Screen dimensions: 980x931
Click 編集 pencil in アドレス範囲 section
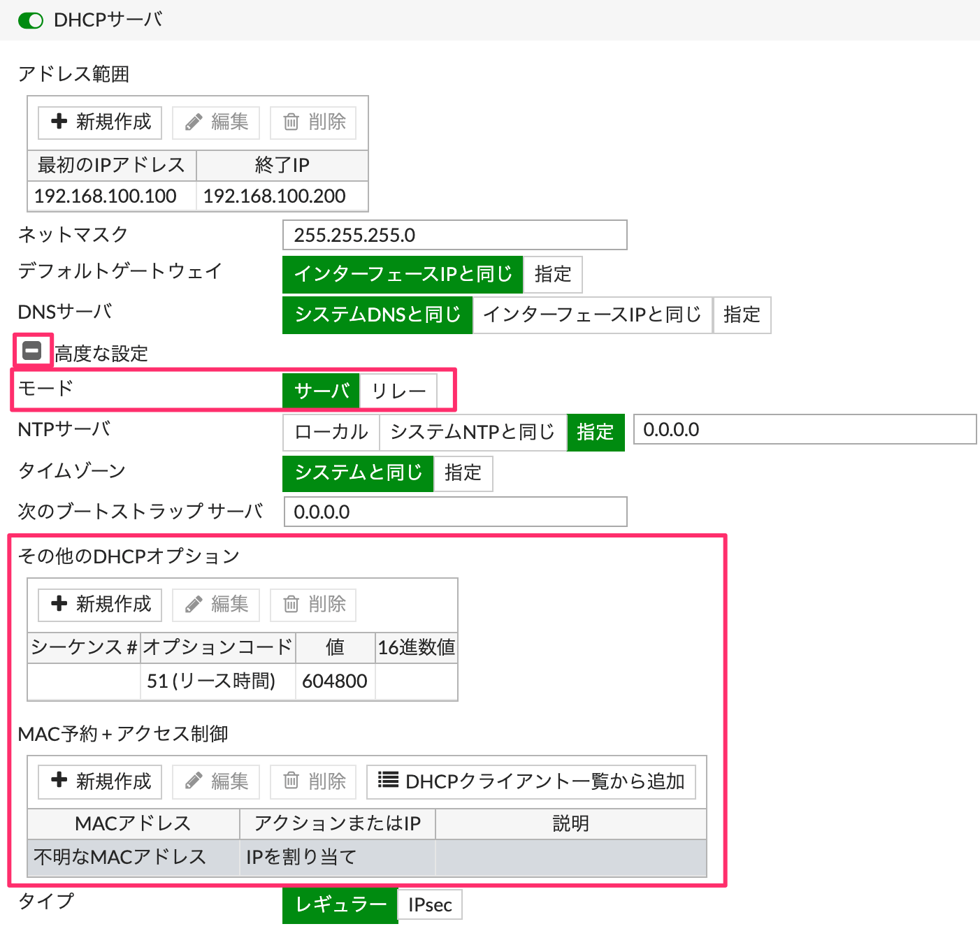tap(216, 122)
